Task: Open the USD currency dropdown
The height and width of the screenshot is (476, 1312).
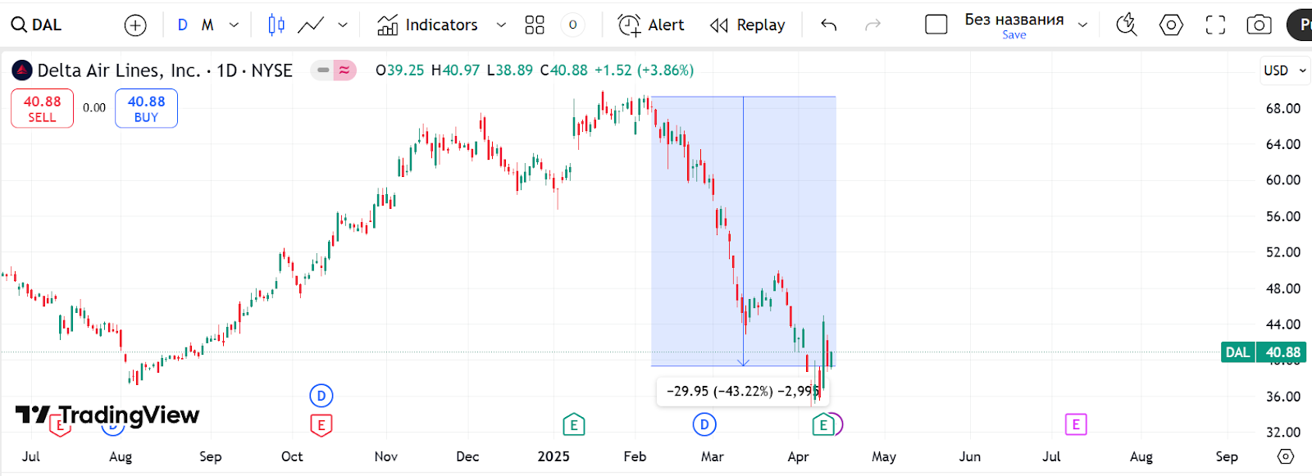Action: pyautogui.click(x=1284, y=70)
